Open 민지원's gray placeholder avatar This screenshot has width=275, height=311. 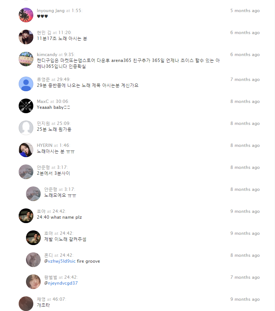(26, 128)
